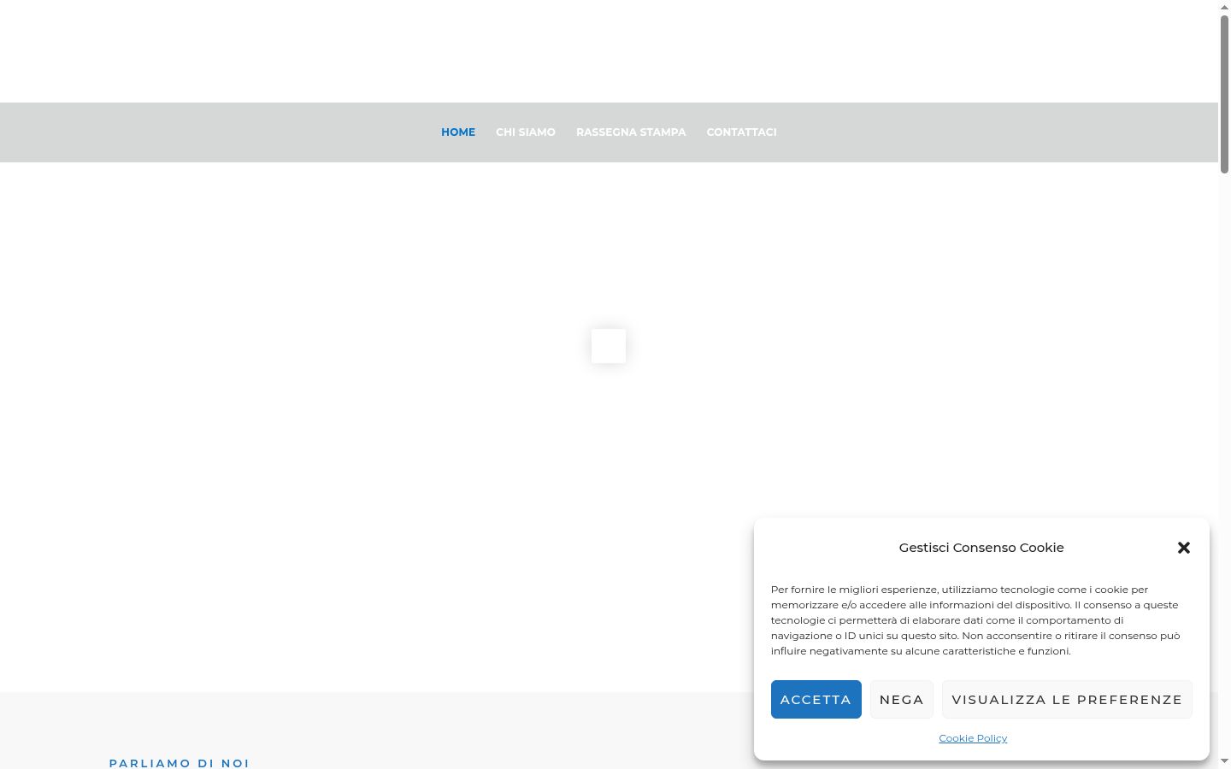Follow the Cookie Policy link

[973, 738]
